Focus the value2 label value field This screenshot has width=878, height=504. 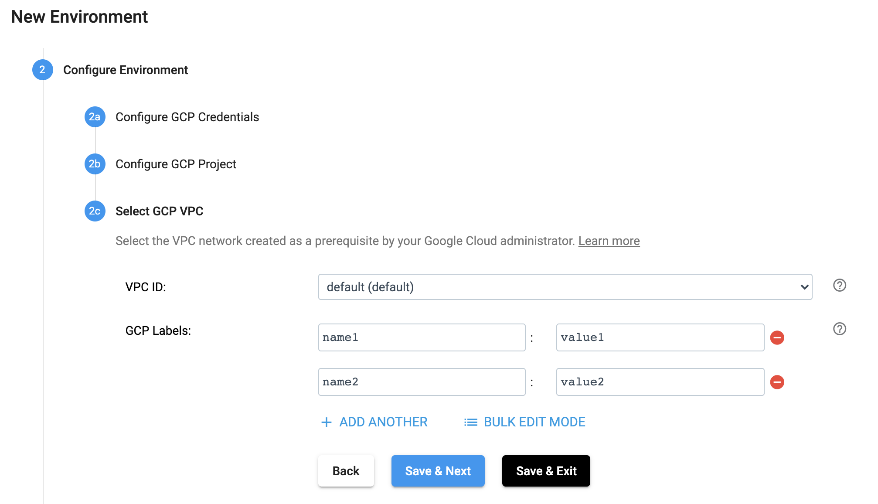[x=660, y=382]
